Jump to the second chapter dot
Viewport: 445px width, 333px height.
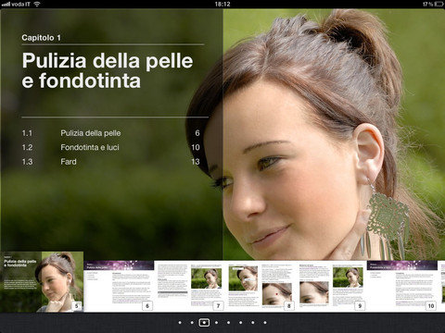point(192,323)
